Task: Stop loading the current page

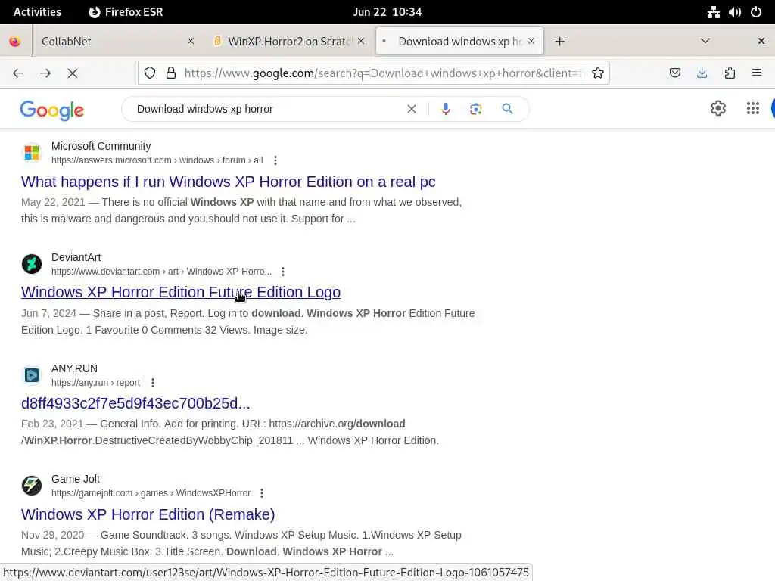Action: [x=73, y=73]
